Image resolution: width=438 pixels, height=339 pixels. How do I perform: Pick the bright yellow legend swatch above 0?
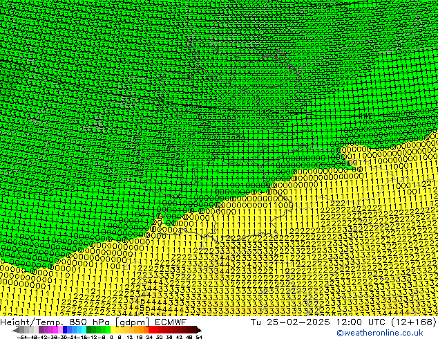pyautogui.click(x=113, y=330)
